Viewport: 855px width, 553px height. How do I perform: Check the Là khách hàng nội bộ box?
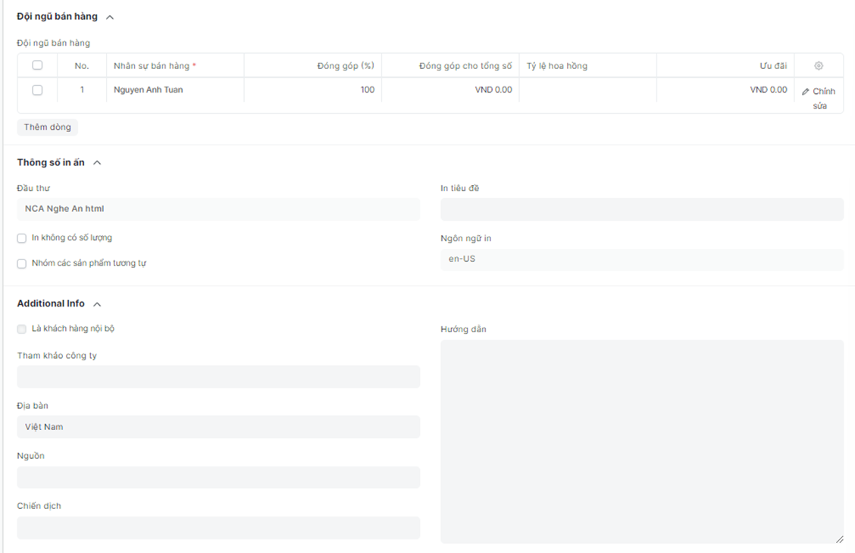[22, 329]
